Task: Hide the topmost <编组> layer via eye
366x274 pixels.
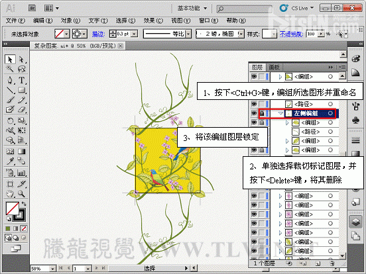Action: coord(254,76)
